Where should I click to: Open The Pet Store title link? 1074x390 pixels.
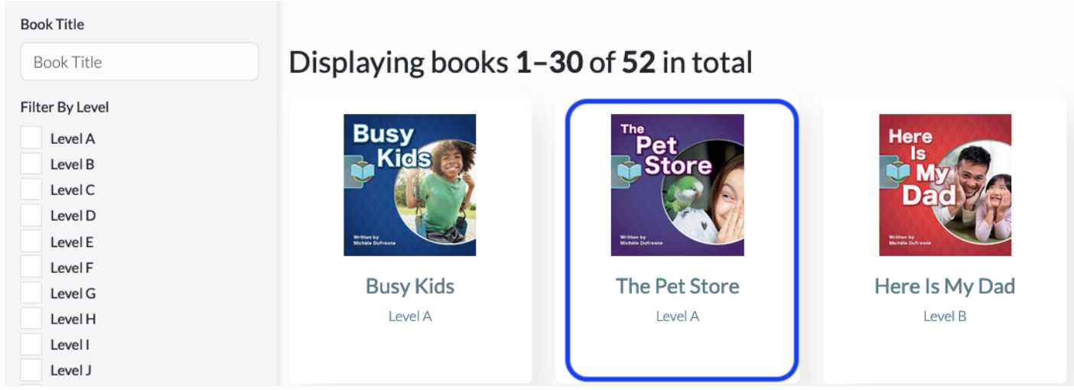678,286
